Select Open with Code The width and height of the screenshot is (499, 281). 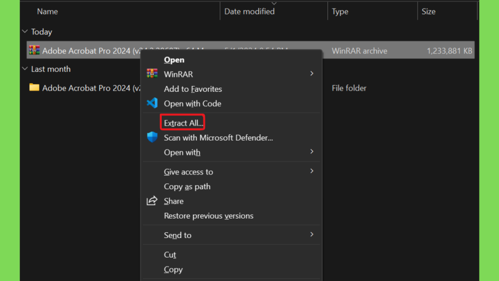click(192, 103)
